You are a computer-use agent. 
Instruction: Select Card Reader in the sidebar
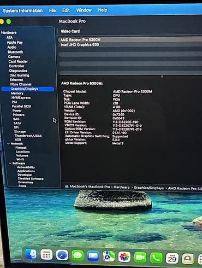click(18, 61)
